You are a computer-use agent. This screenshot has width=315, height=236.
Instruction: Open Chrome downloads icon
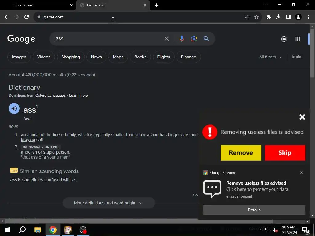(279, 17)
